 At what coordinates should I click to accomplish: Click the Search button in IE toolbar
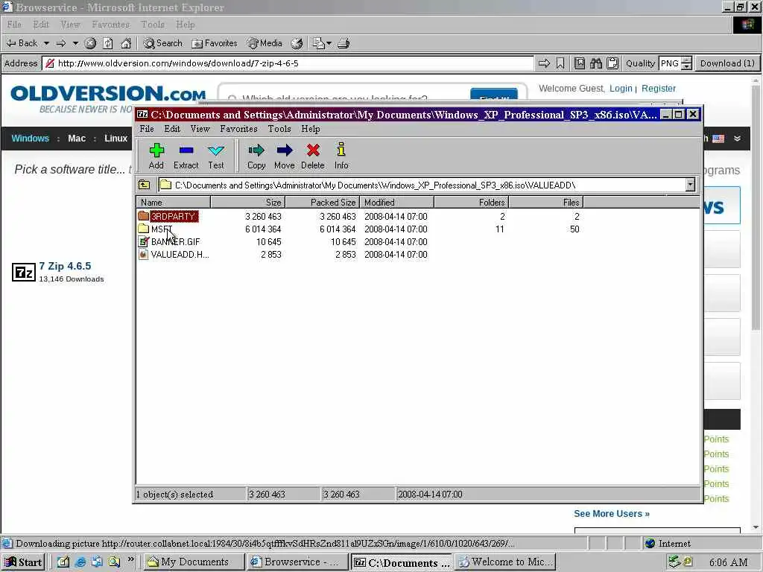tap(163, 43)
